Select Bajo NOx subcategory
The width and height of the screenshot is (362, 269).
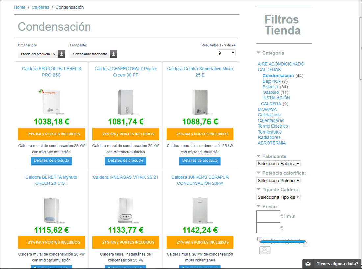[271, 81]
